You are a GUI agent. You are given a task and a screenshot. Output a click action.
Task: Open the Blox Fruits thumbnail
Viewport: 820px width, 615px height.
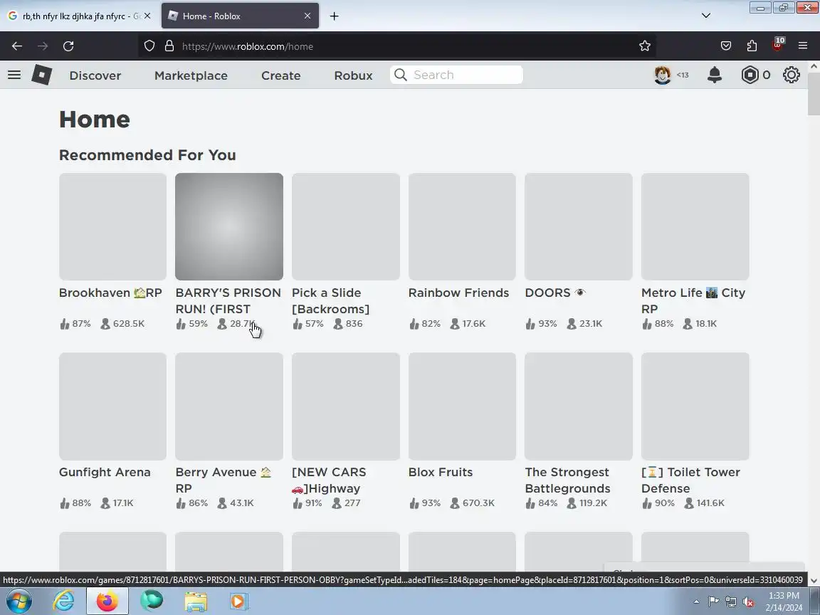pyautogui.click(x=462, y=406)
